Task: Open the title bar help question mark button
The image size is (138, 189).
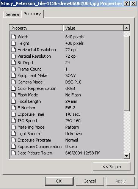Action: 127,3
